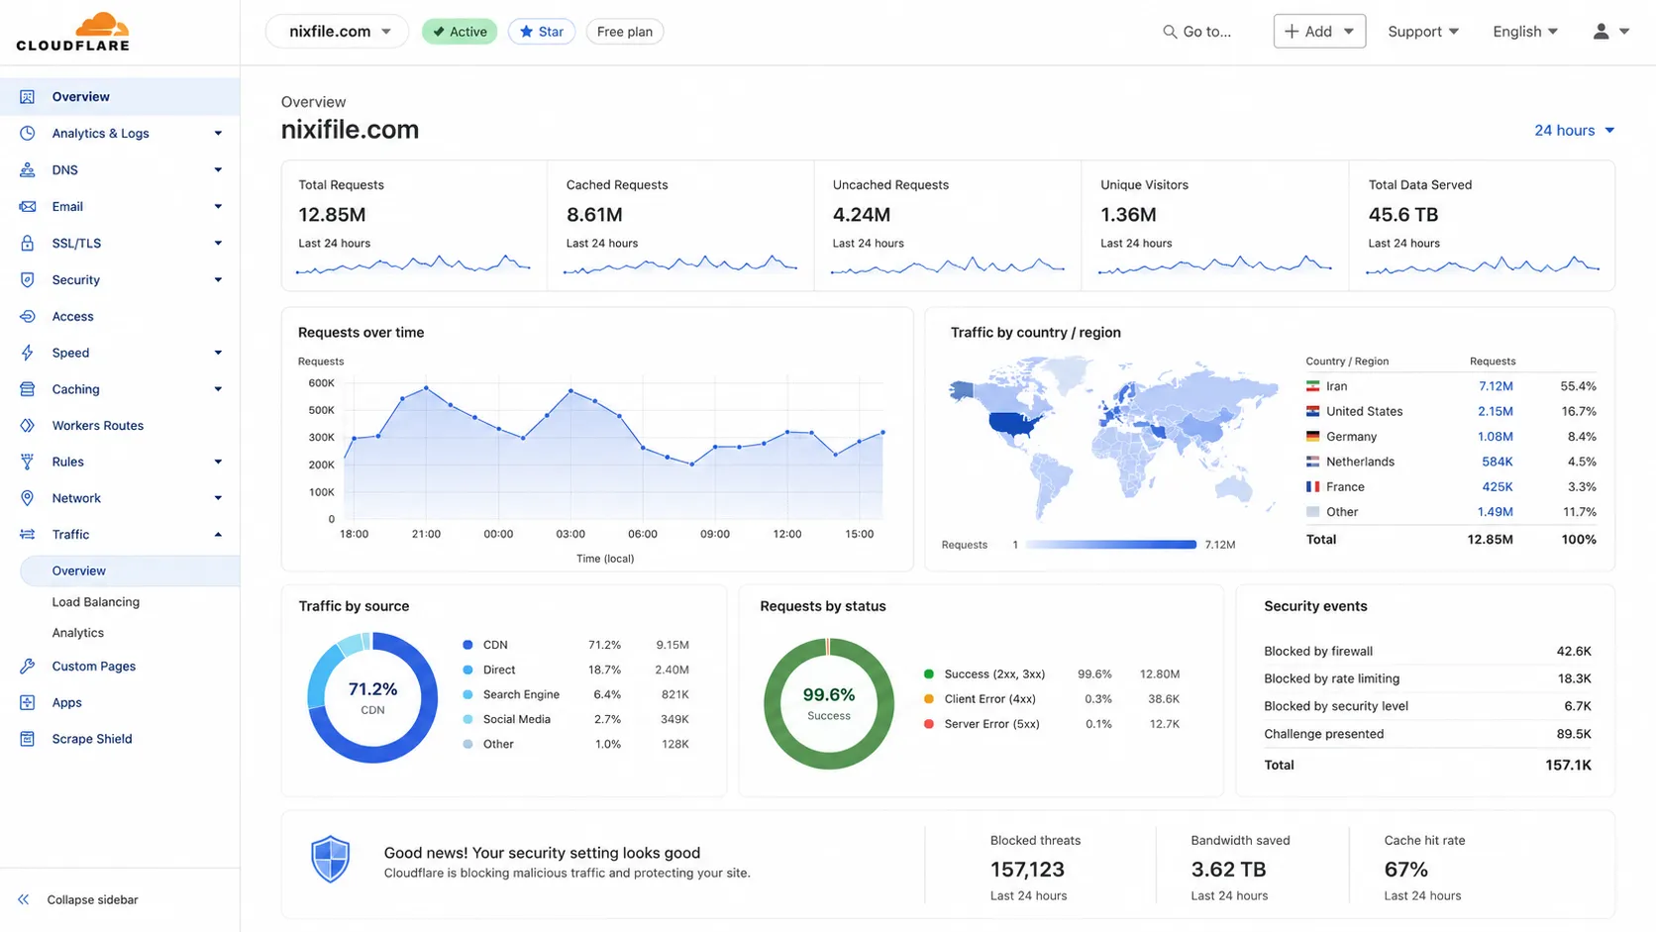This screenshot has width=1656, height=932.
Task: Click the Custom Pages wrench icon
Action: [28, 666]
